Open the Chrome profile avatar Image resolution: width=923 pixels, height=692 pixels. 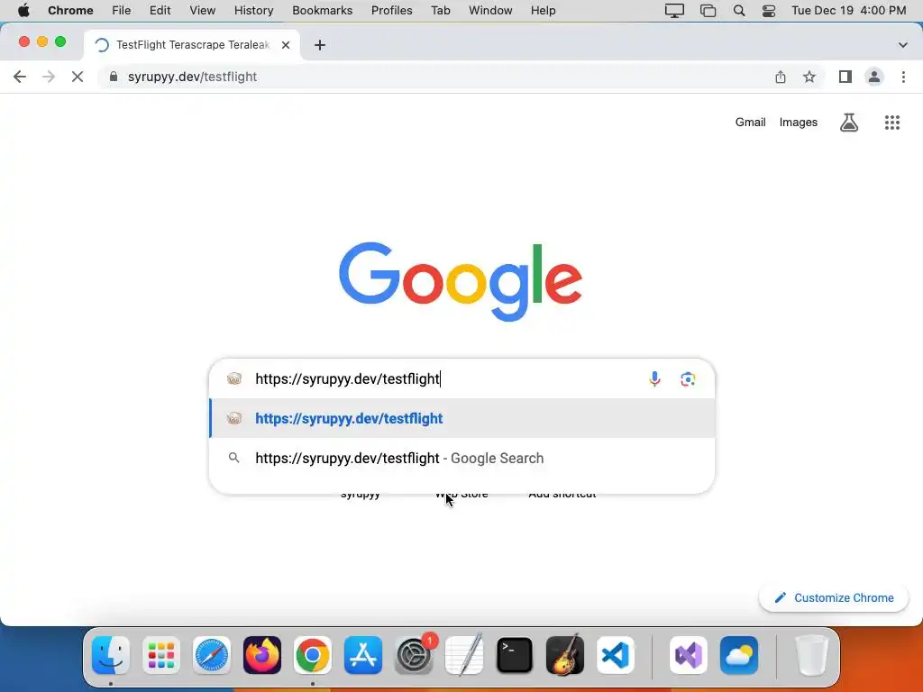(x=874, y=77)
